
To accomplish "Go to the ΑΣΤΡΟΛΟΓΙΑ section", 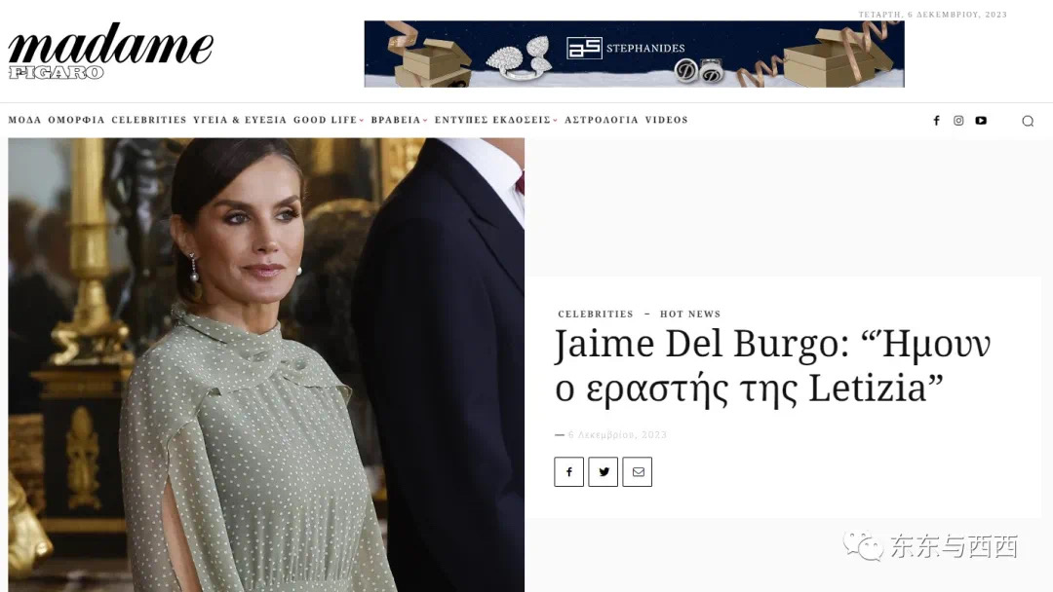I will tap(601, 120).
